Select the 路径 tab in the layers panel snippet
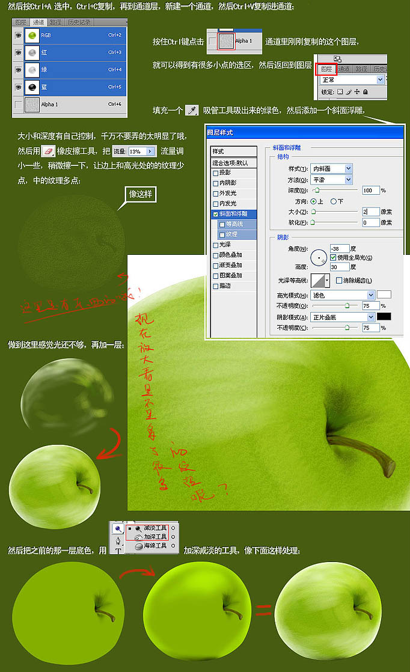 click(361, 69)
